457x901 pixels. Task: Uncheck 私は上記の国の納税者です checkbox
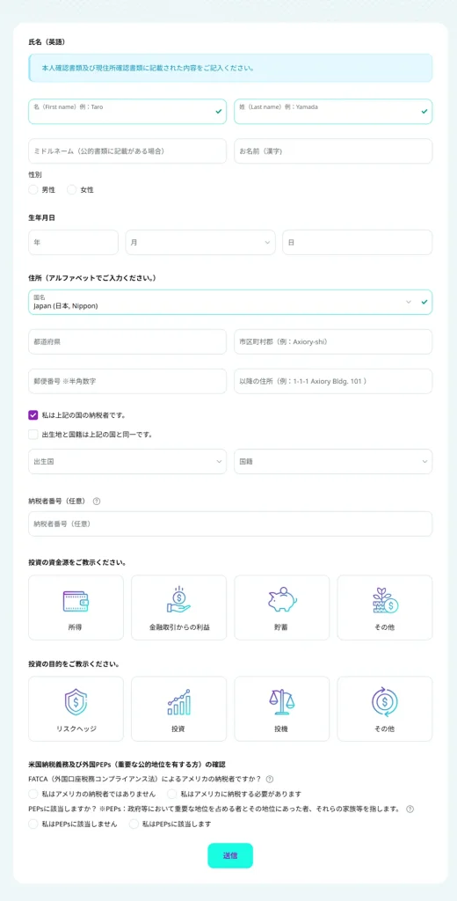pyautogui.click(x=33, y=415)
